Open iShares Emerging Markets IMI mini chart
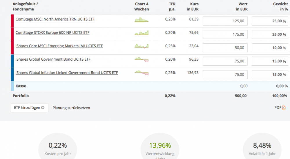The width and height of the screenshot is (290, 159). (x=141, y=46)
